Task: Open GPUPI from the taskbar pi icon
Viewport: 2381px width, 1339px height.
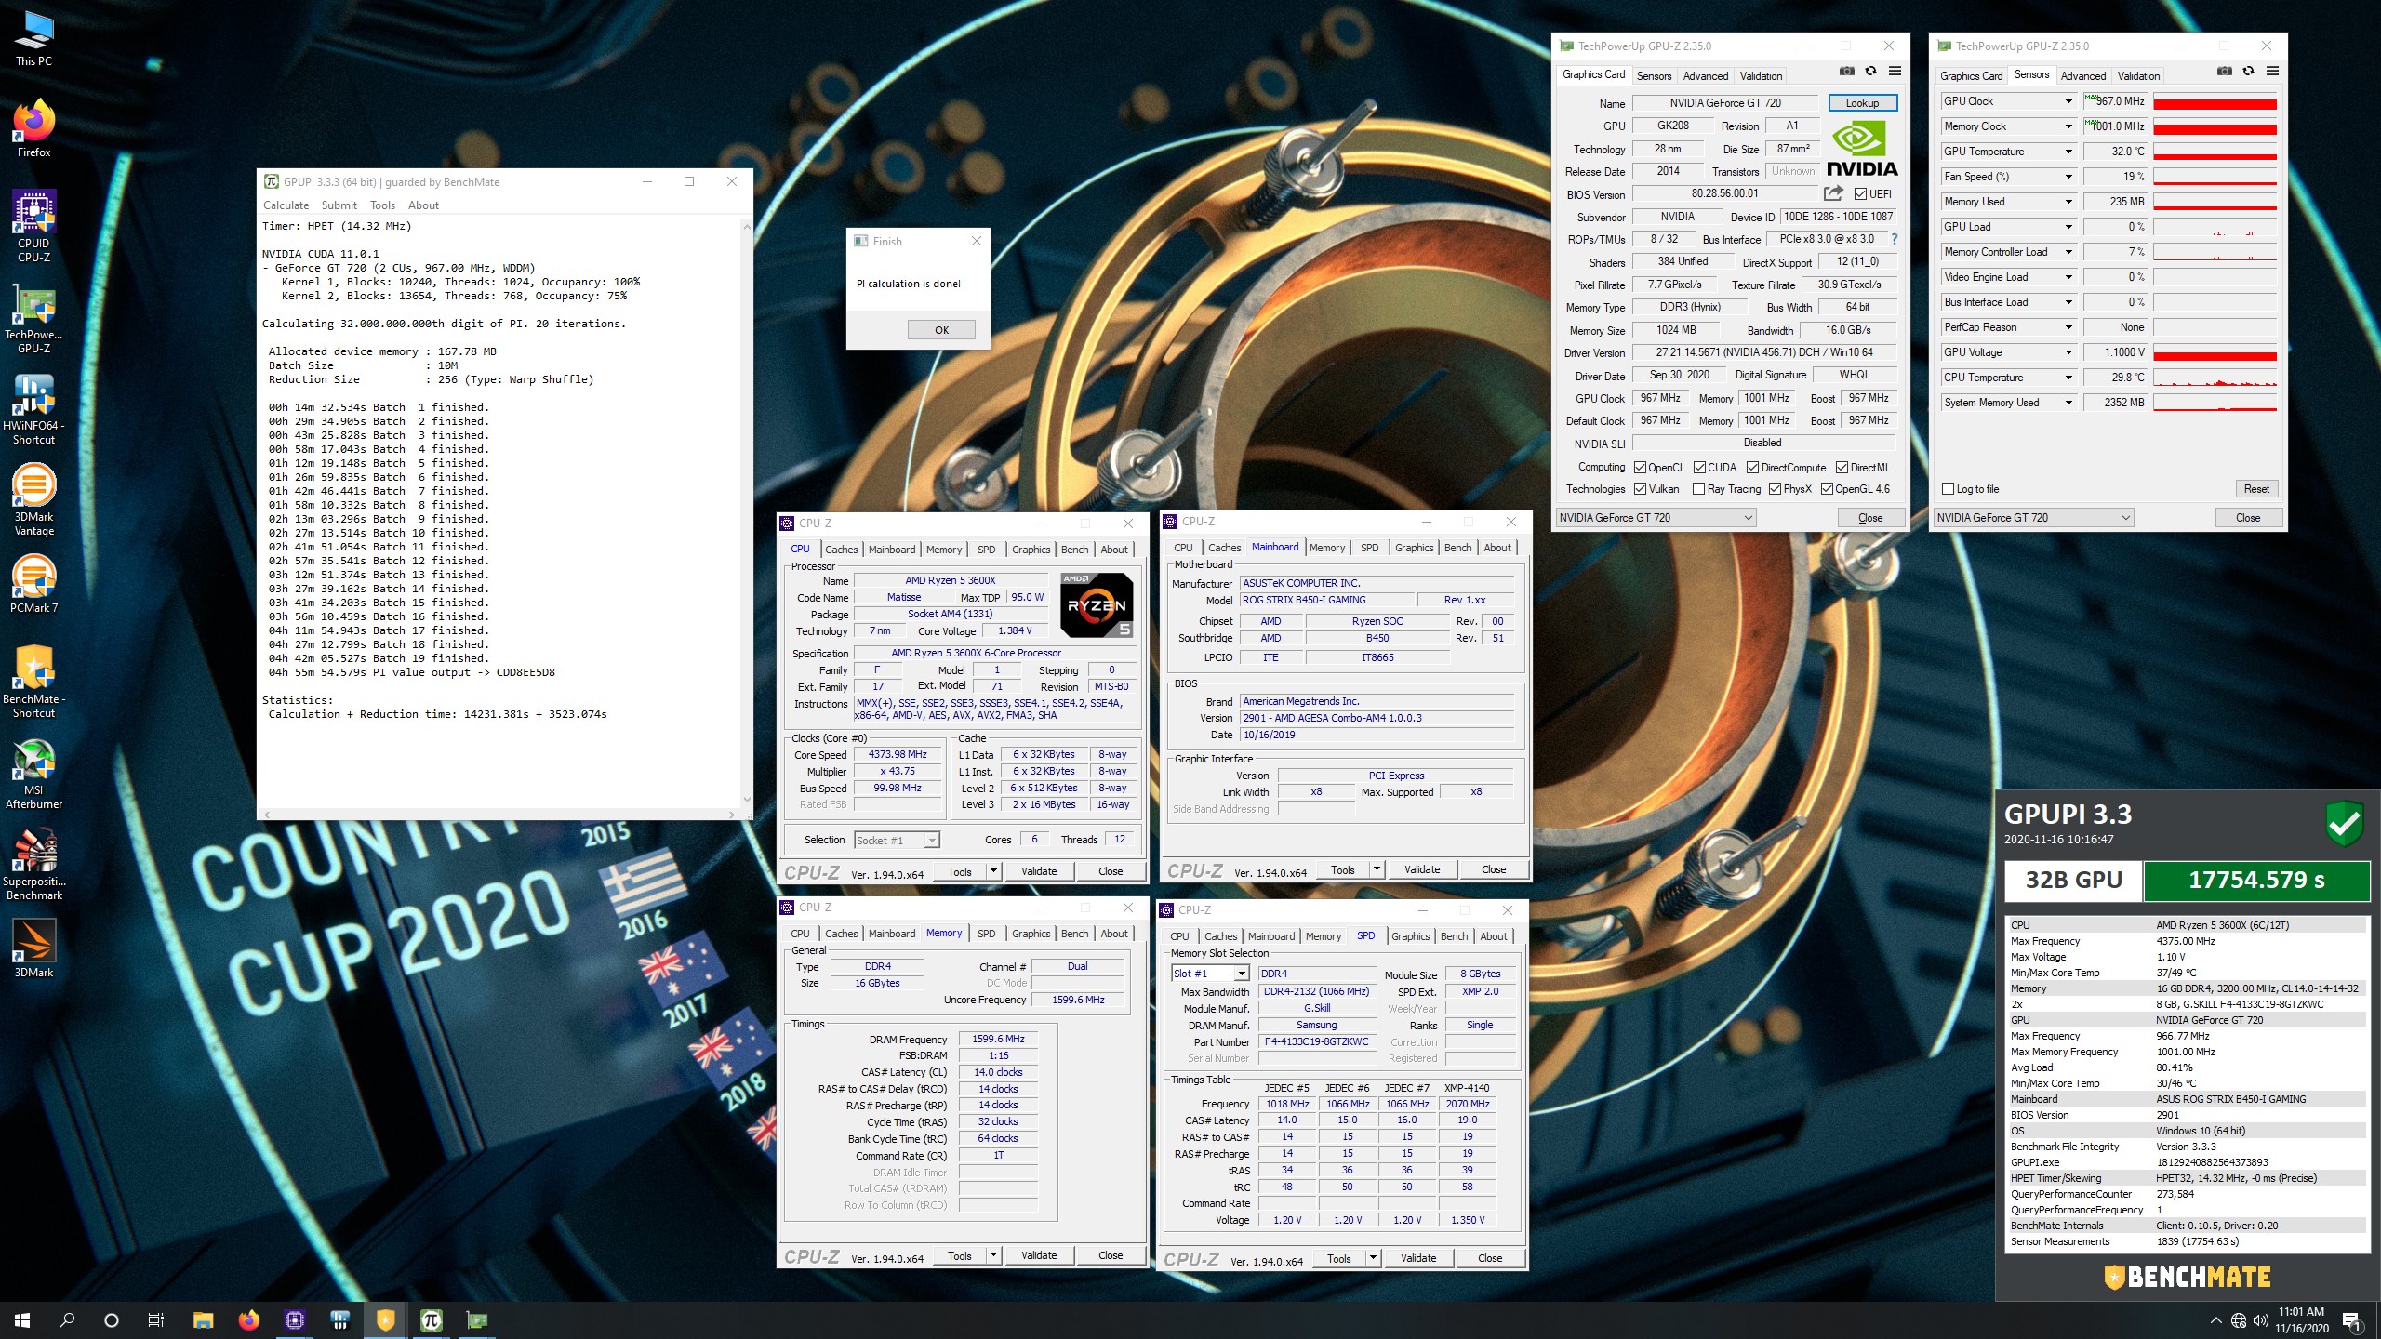Action: [431, 1319]
